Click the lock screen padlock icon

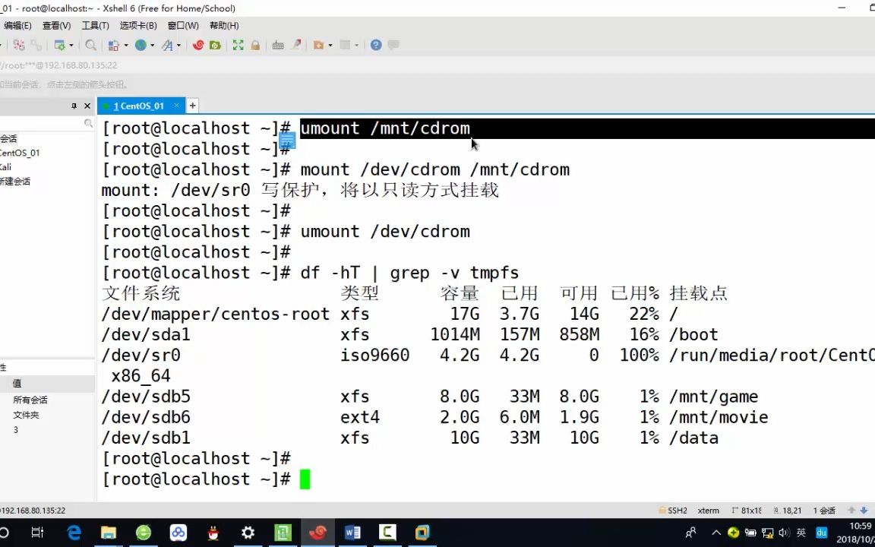[x=255, y=46]
